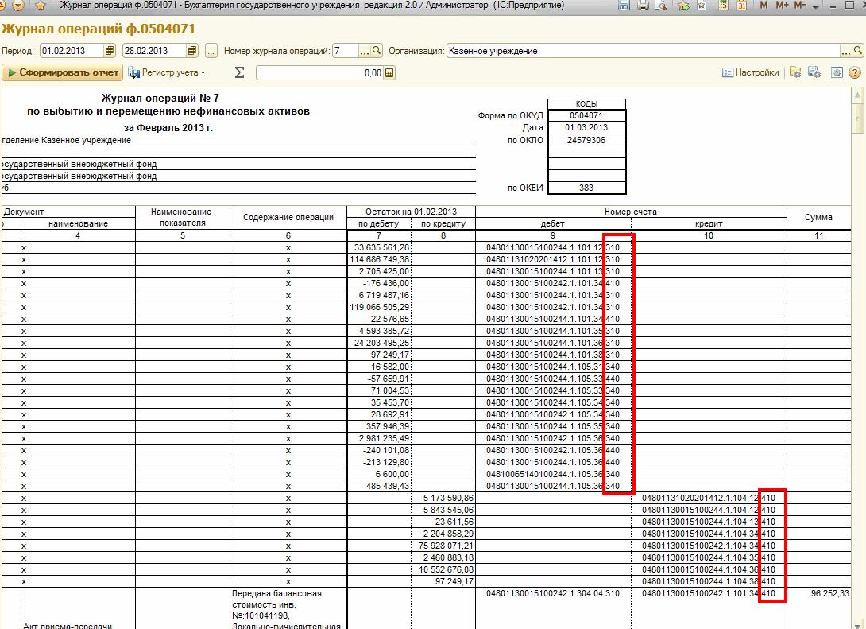Open the Регистр учета dropdown menu
This screenshot has width=866, height=629.
[167, 72]
